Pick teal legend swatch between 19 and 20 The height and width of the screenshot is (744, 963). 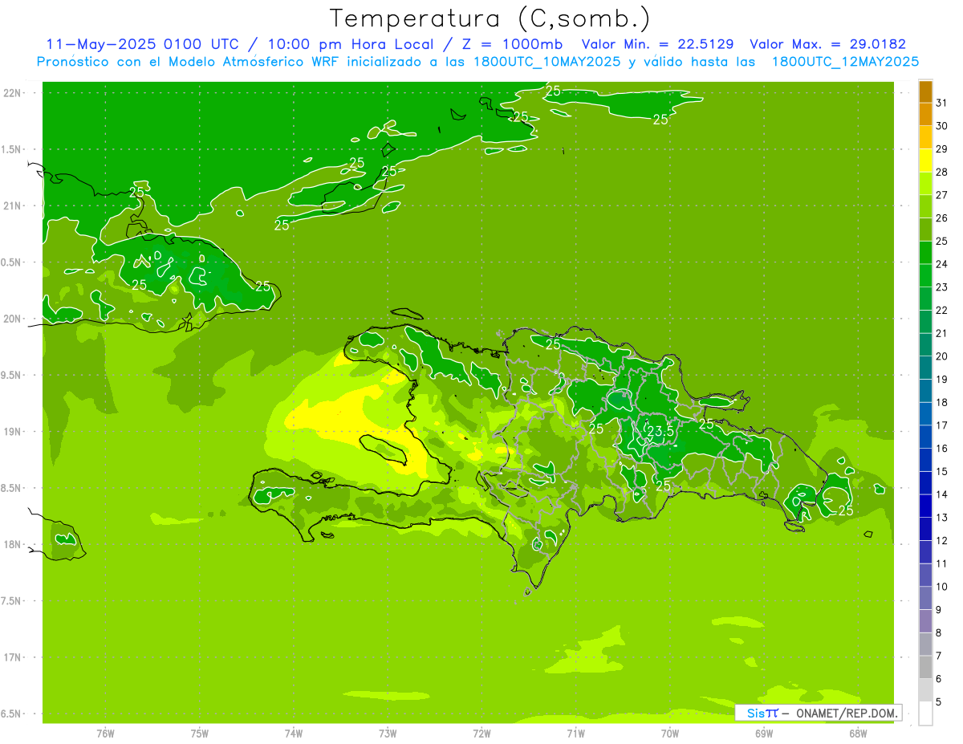tap(925, 368)
